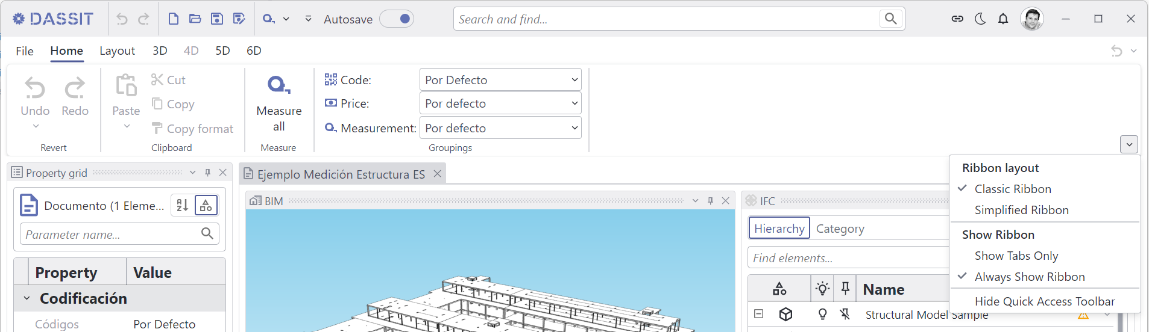
Task: Open the Measurement grouping dropdown
Action: (500, 128)
